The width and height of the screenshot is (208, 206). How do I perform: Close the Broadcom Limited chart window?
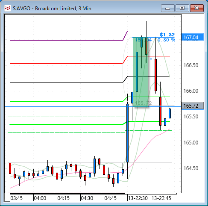click(197, 8)
